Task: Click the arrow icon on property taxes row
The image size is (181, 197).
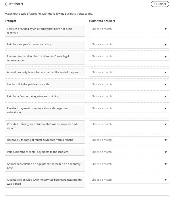Action: coord(165,73)
